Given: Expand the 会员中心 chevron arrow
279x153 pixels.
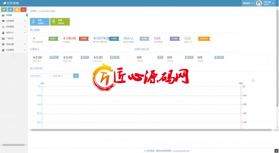Looking at the screenshot, I should [25, 32].
